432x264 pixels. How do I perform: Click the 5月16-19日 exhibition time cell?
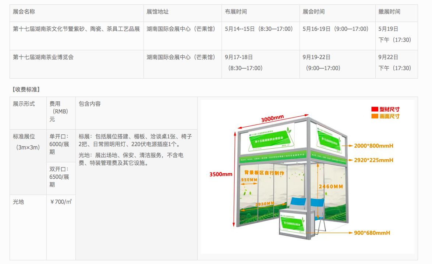pyautogui.click(x=337, y=36)
